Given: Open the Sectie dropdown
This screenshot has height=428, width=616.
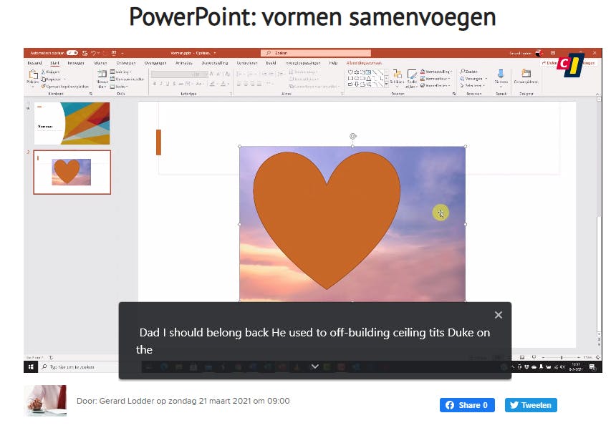Looking at the screenshot, I should point(119,87).
